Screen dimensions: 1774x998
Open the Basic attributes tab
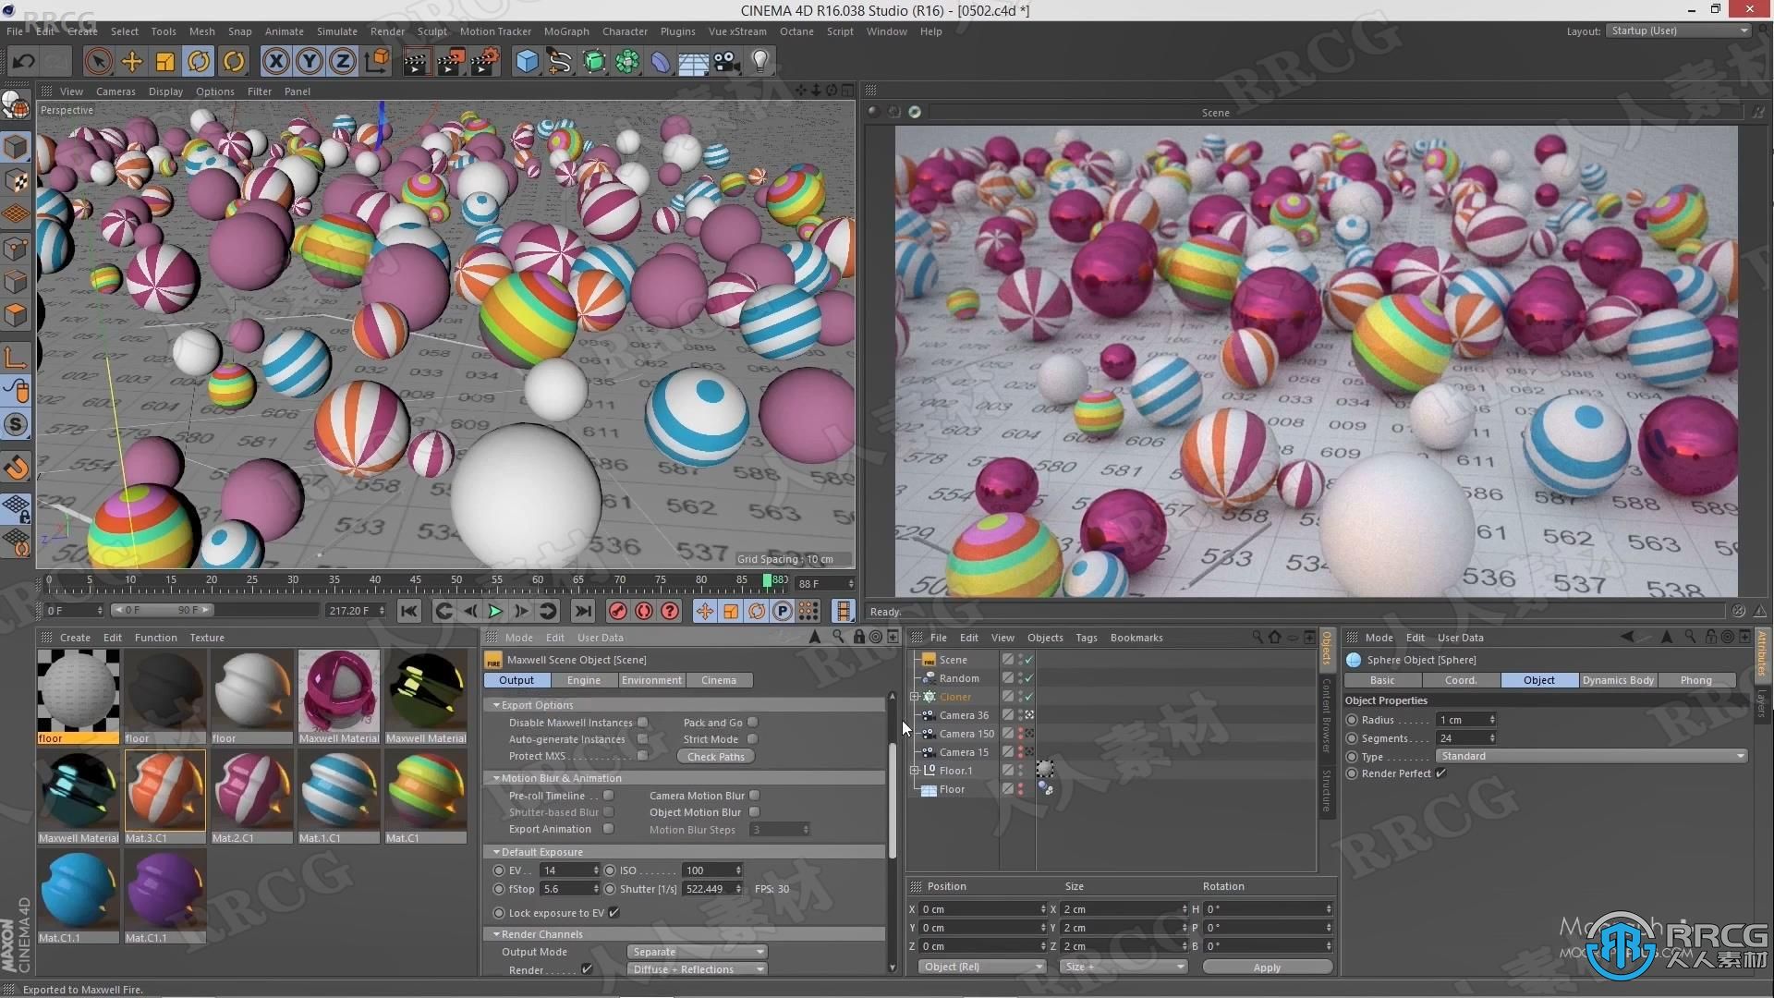(x=1382, y=680)
